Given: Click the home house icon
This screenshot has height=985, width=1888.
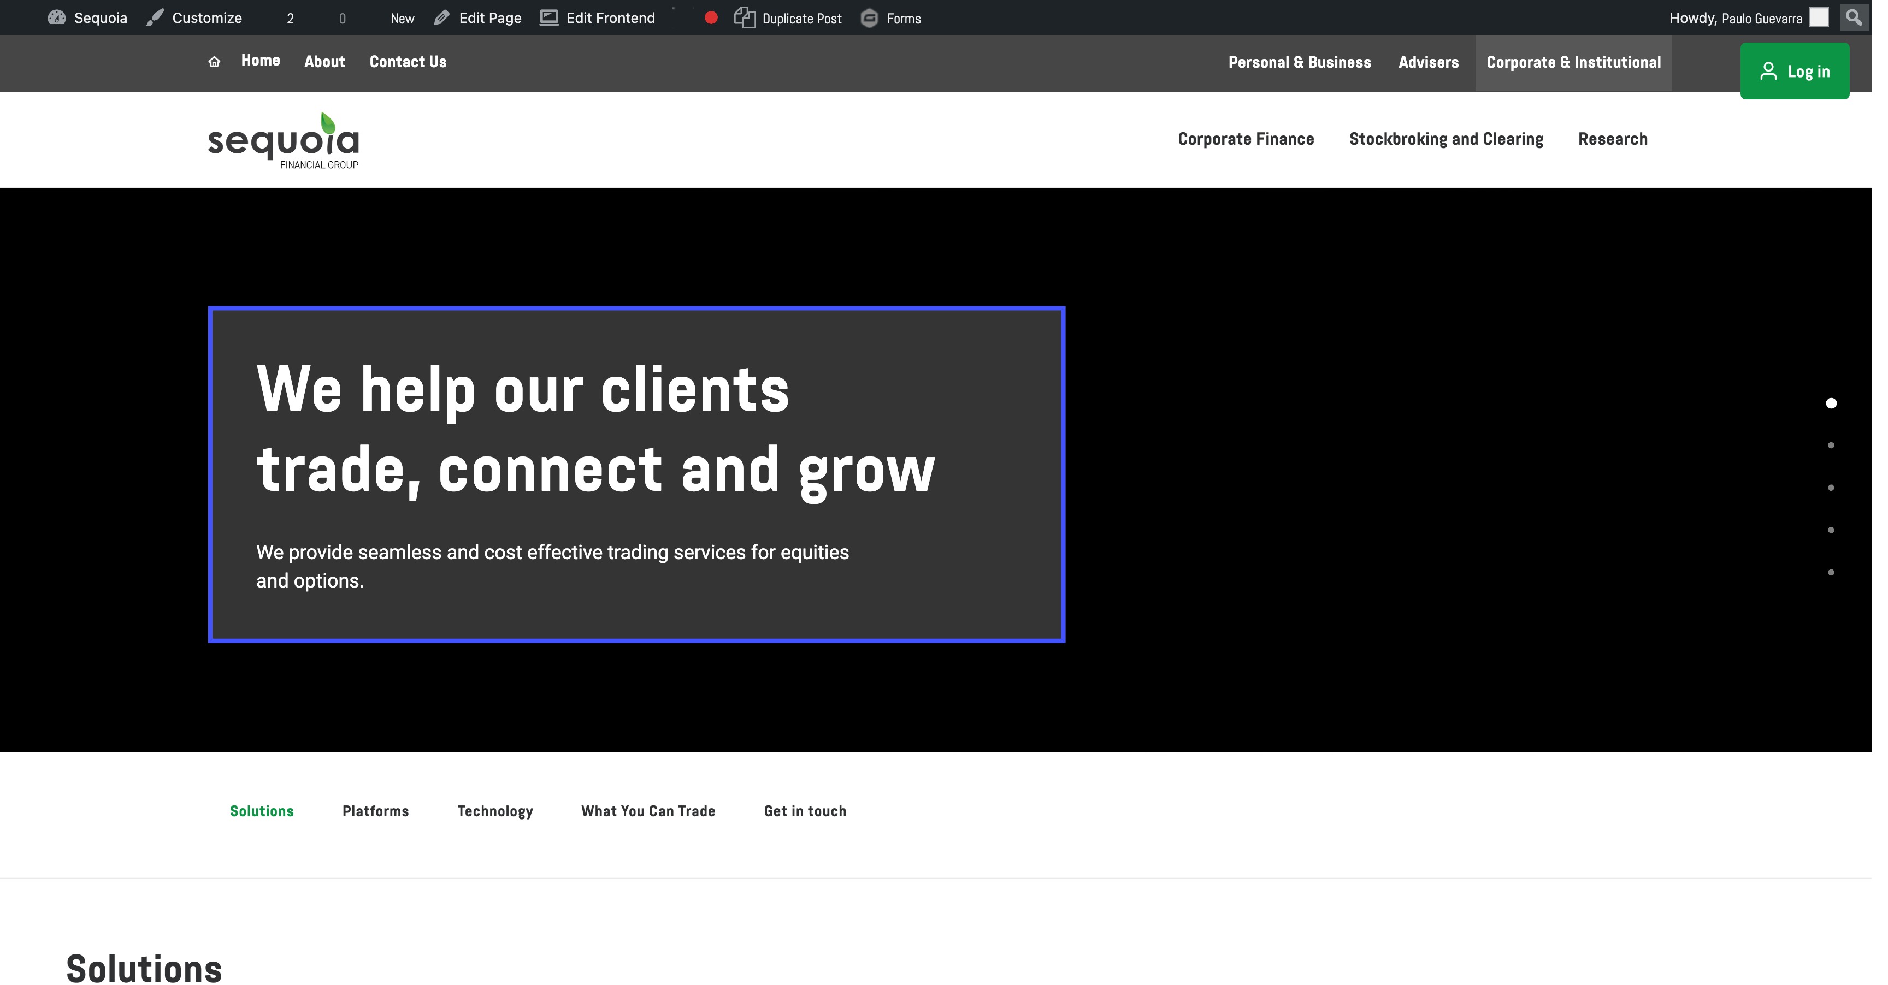Looking at the screenshot, I should [x=214, y=62].
